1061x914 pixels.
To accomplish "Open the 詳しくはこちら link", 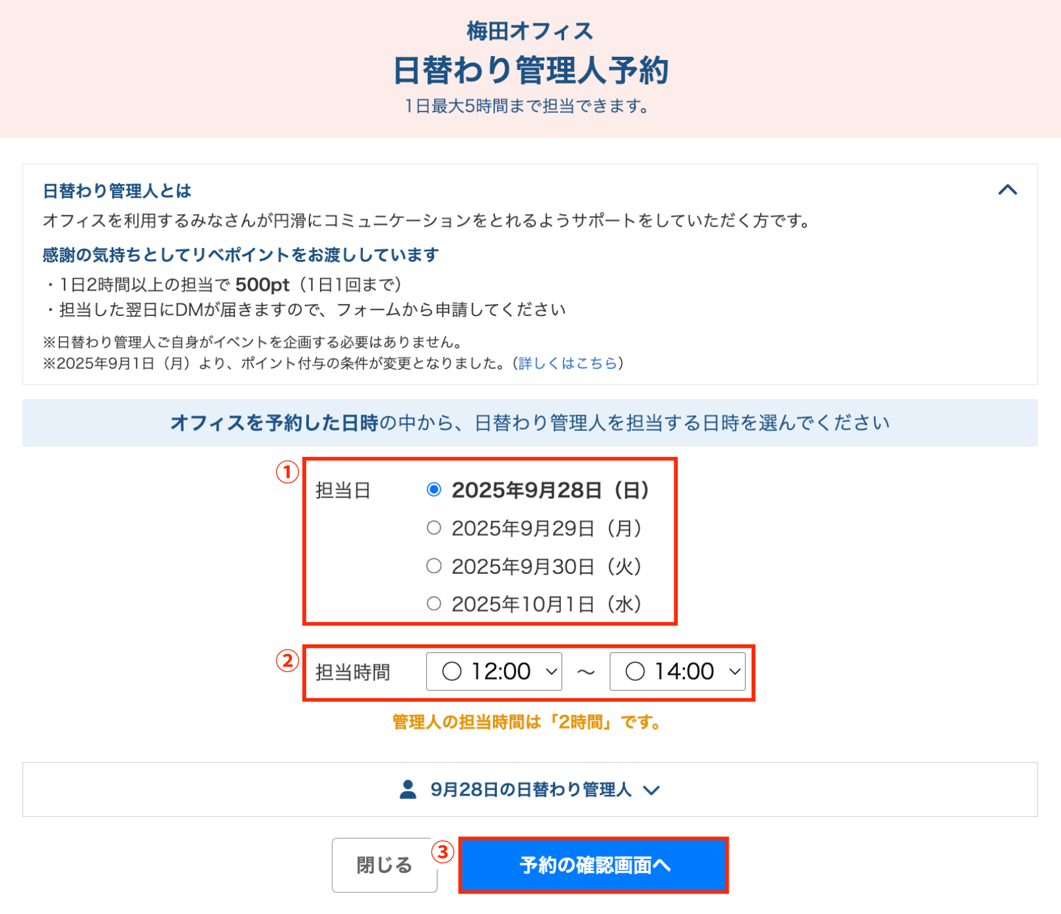I will pos(566,364).
